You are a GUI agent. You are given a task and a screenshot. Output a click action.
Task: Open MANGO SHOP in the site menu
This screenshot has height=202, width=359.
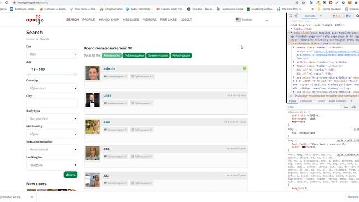pos(109,20)
